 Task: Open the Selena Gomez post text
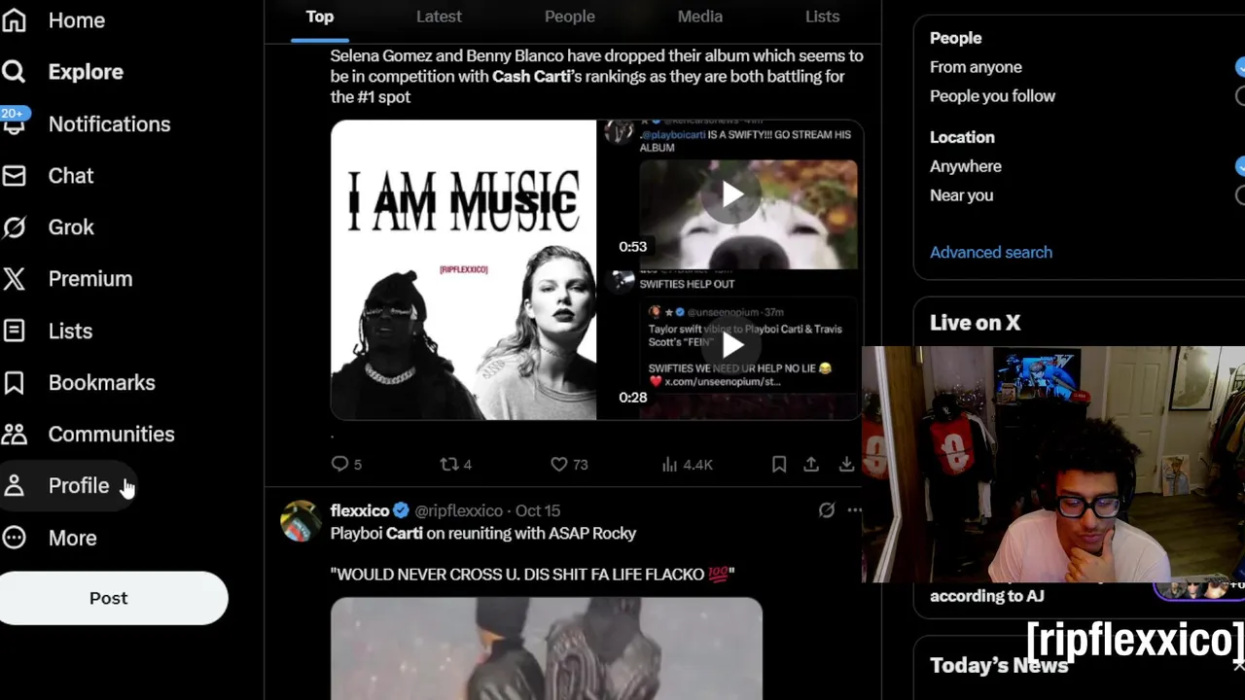tap(596, 76)
